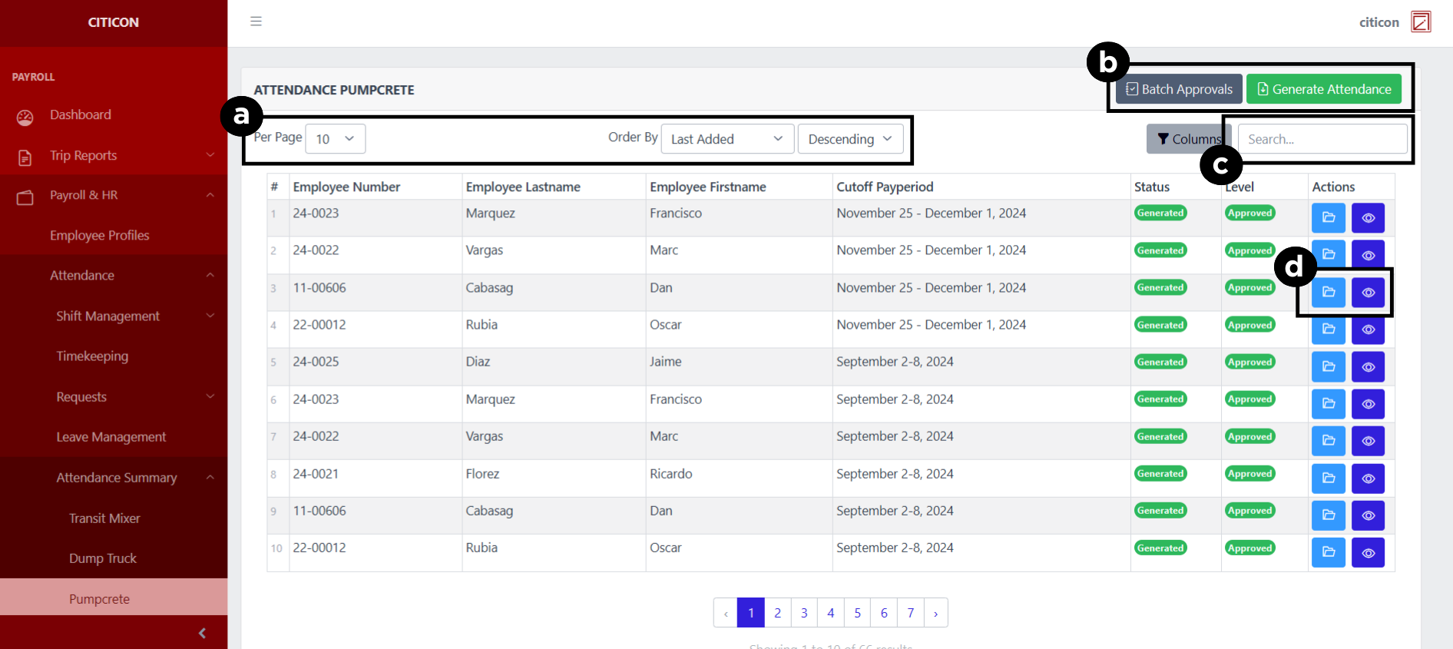1453x649 pixels.
Task: Go to page 3 in pagination
Action: (x=804, y=613)
